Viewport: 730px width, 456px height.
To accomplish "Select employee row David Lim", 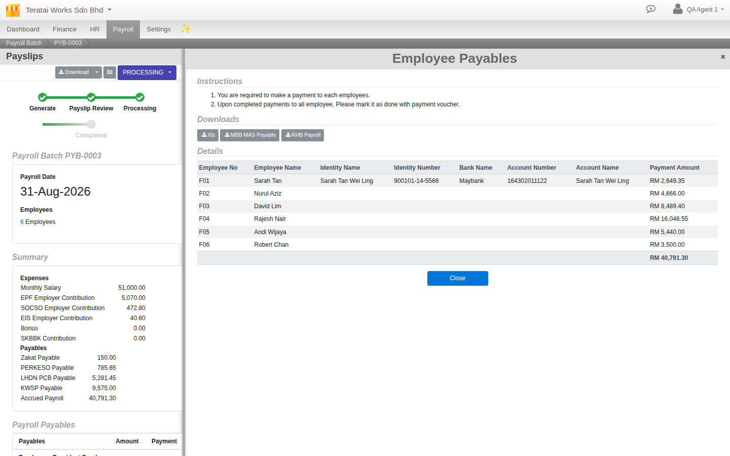I will click(457, 206).
